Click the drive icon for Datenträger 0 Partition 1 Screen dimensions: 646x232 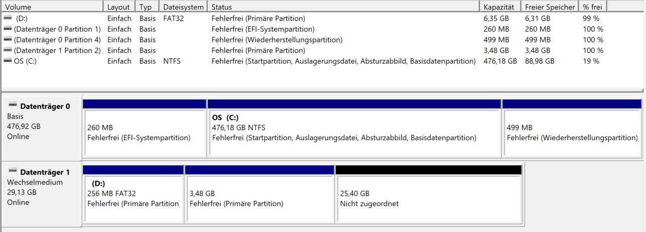point(8,29)
